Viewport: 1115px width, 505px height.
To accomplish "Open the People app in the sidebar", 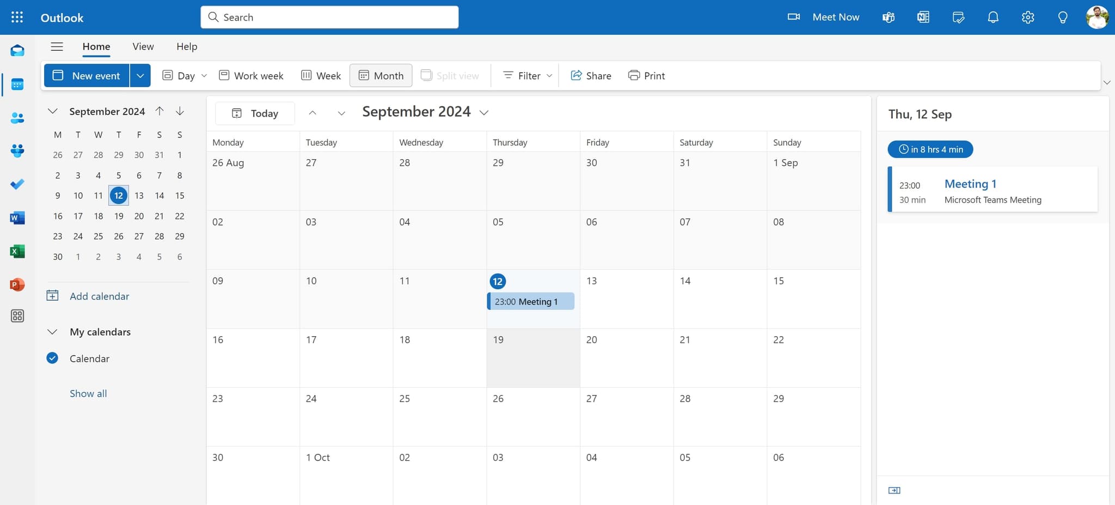I will (x=17, y=118).
